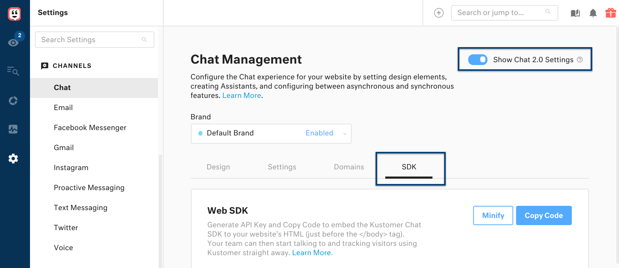Open the knowledge base book icon
Screen dimensions: 619x268
[575, 13]
